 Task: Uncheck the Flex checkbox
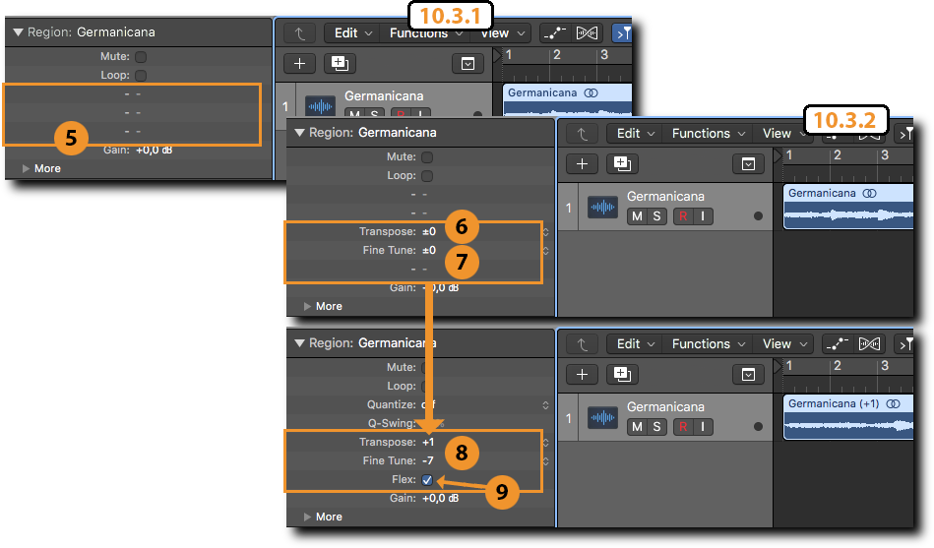427,480
